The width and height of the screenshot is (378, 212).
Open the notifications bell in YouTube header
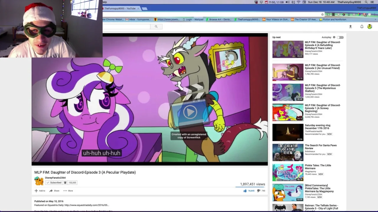[x=362, y=26]
